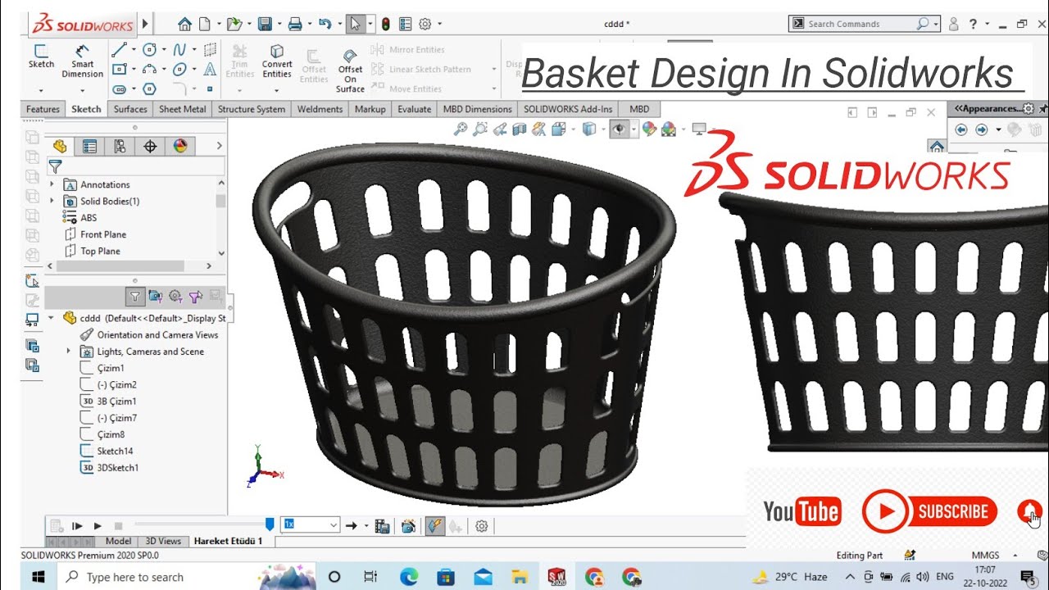The image size is (1049, 590).
Task: Open the DisplayManager color ball tab
Action: click(180, 147)
